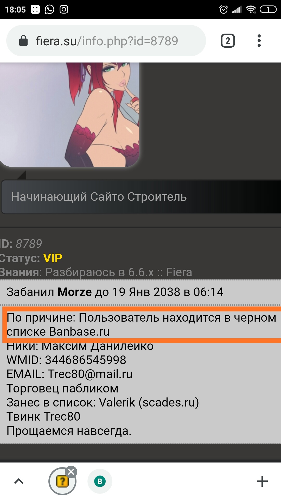
Task: Open the user's avatar image
Action: click(x=69, y=115)
